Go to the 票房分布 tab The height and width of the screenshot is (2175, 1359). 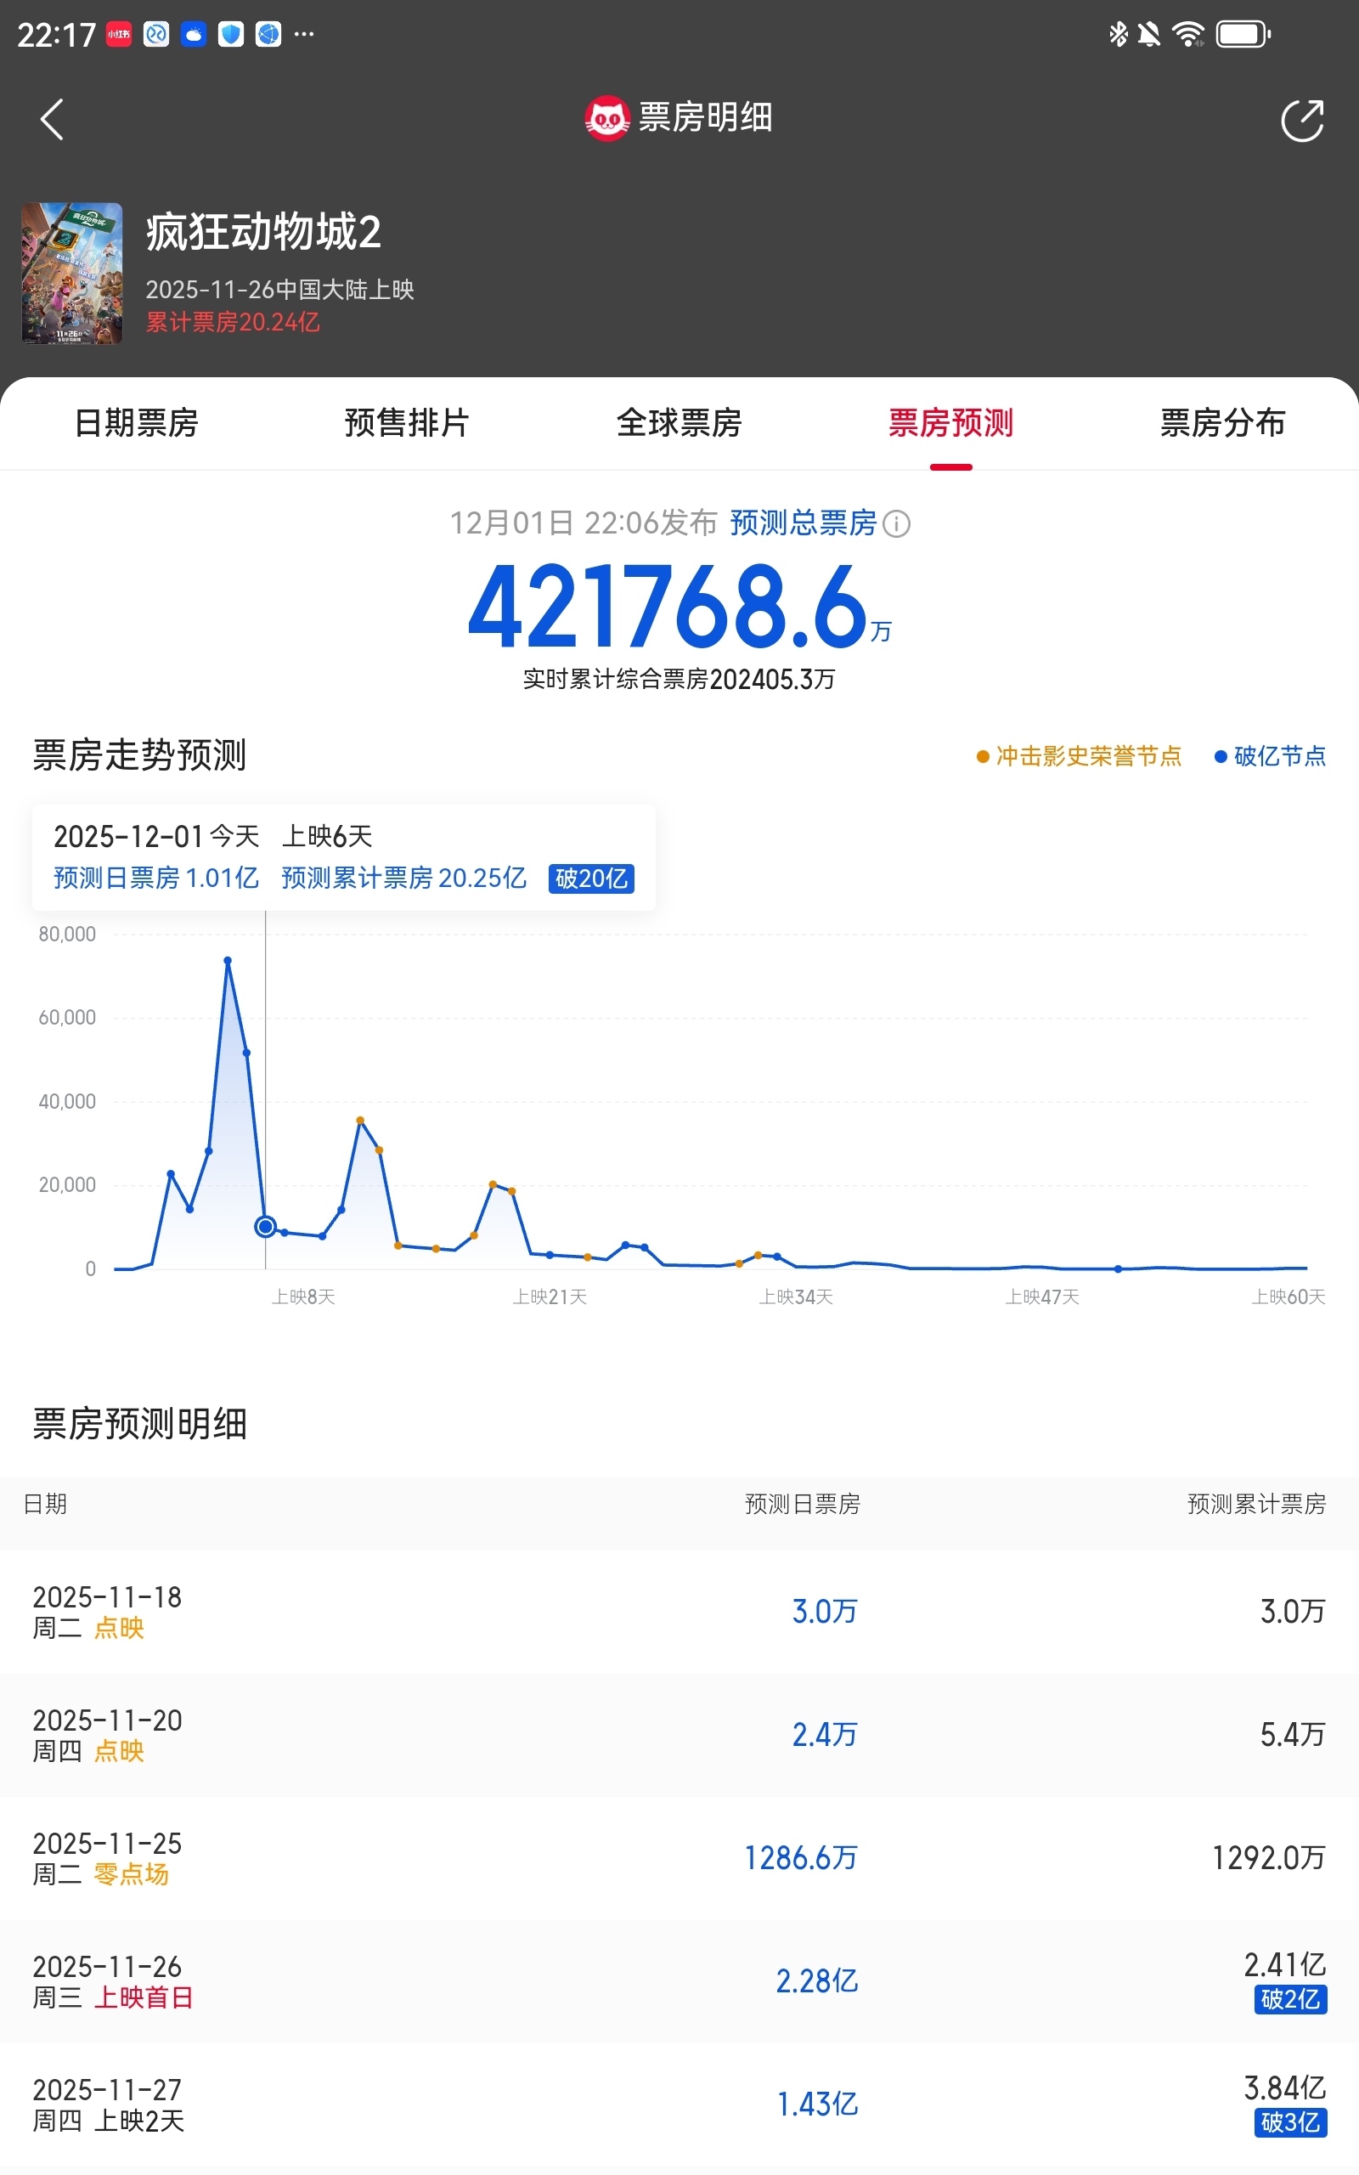tap(1222, 422)
